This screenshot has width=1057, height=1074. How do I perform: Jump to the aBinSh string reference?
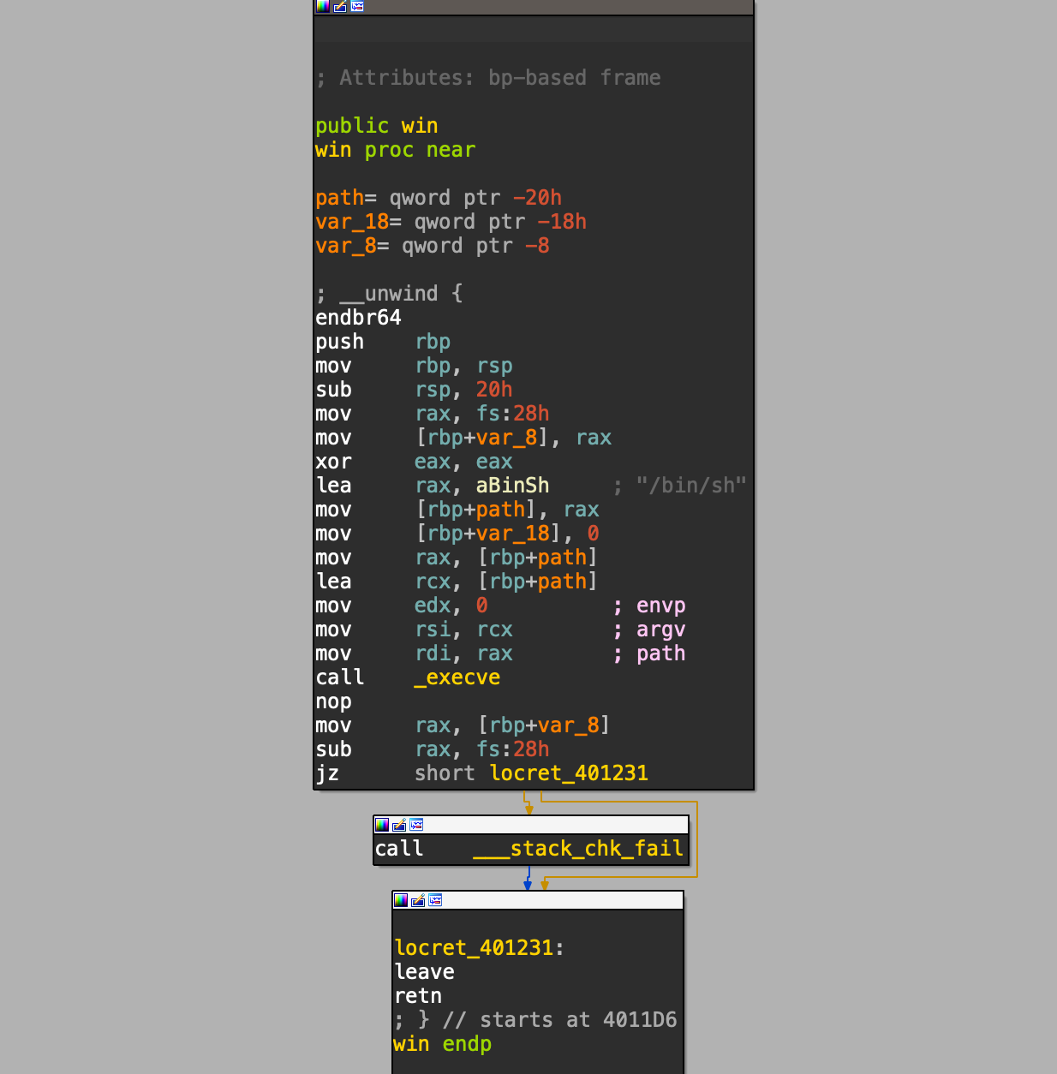coord(512,486)
